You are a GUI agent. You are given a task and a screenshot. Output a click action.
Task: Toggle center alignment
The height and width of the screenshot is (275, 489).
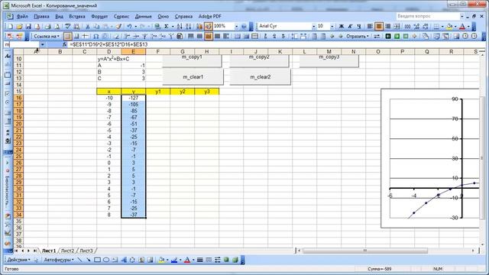379,27
